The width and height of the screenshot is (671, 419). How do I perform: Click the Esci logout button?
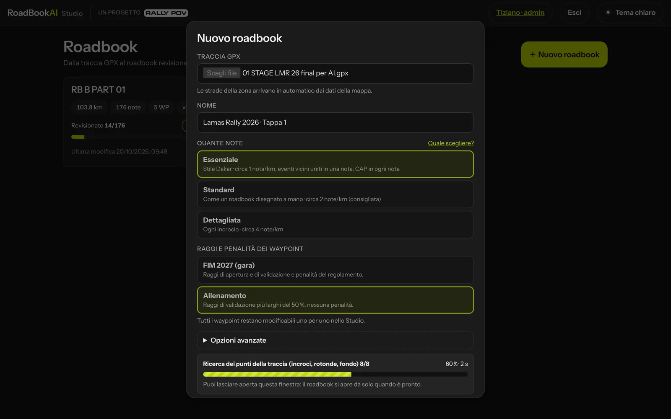click(x=574, y=13)
